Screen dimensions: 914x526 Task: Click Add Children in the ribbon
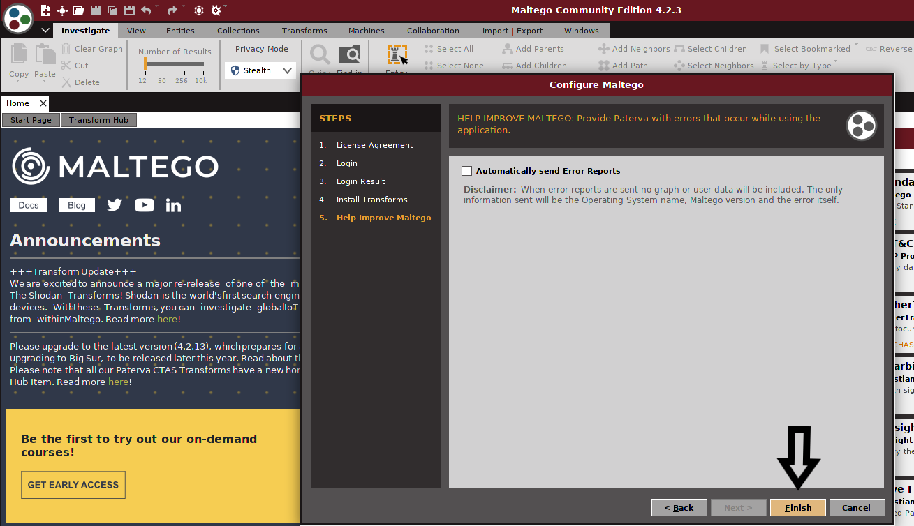[534, 66]
